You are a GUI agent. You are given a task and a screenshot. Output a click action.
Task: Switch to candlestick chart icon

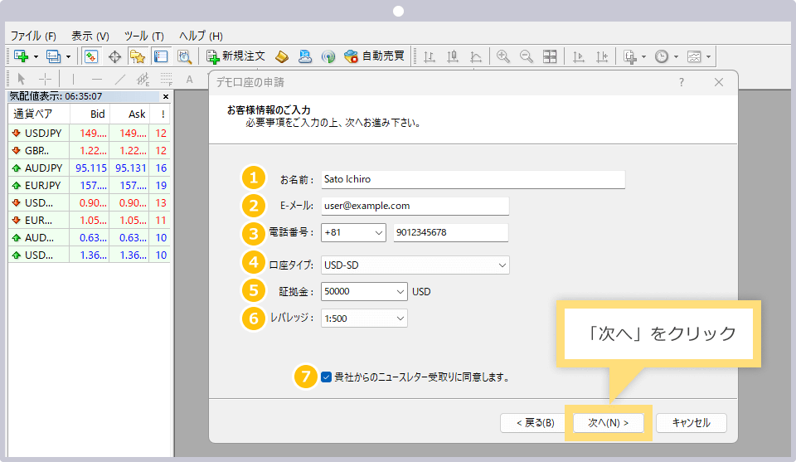coord(453,56)
